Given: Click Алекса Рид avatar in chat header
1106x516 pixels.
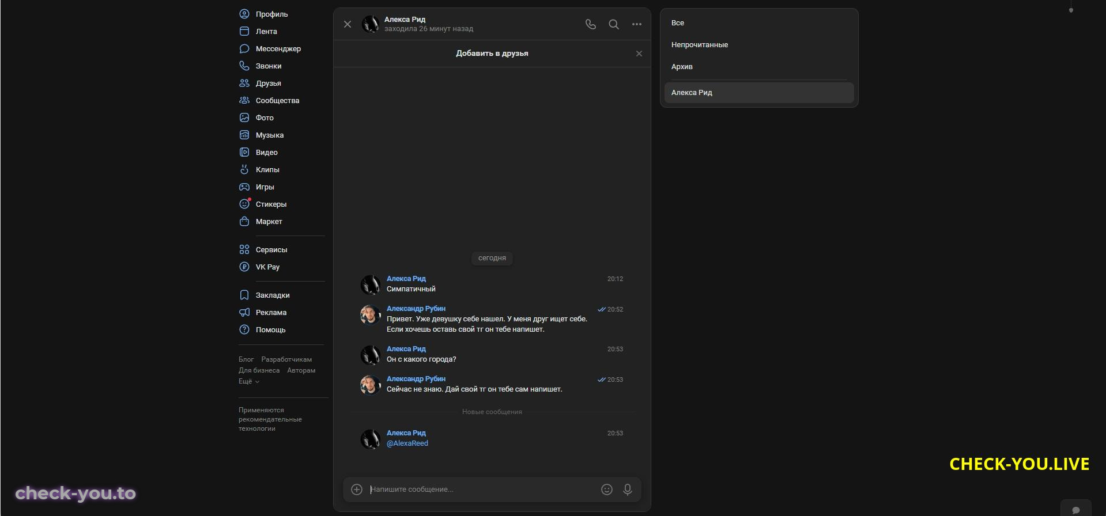Looking at the screenshot, I should tap(371, 24).
